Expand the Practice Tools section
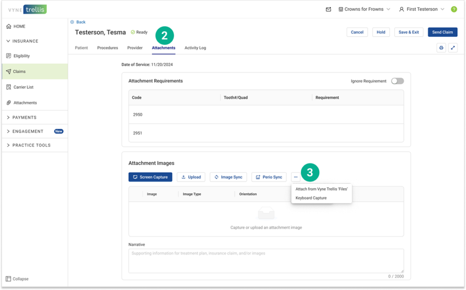466x290 pixels. (x=31, y=145)
